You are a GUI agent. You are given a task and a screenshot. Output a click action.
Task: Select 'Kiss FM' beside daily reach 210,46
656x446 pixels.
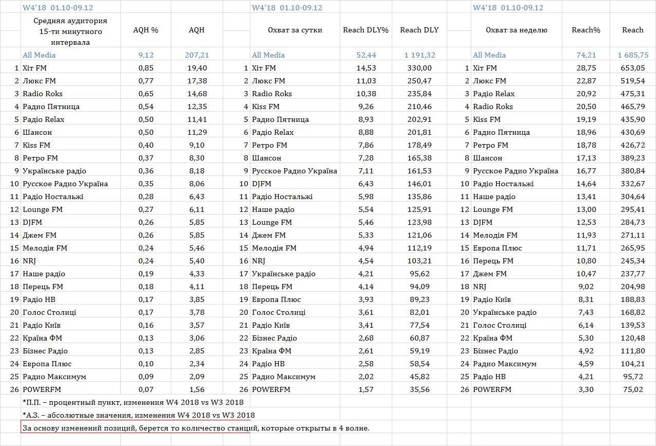click(x=266, y=106)
